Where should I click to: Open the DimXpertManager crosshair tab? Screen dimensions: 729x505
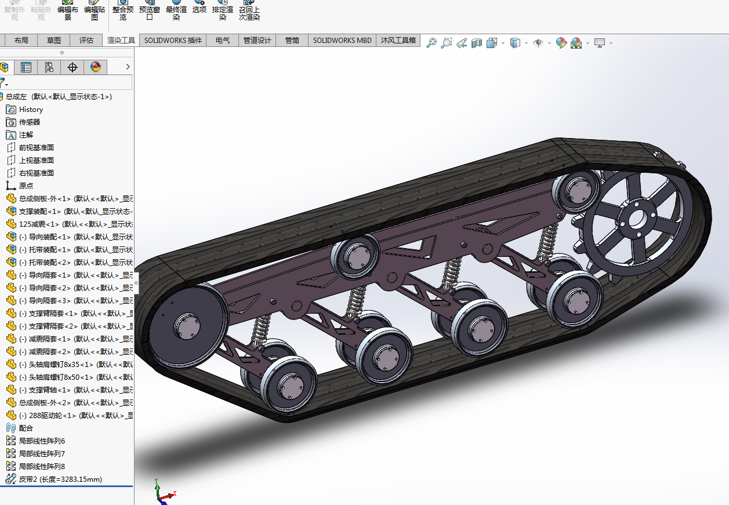tap(72, 67)
